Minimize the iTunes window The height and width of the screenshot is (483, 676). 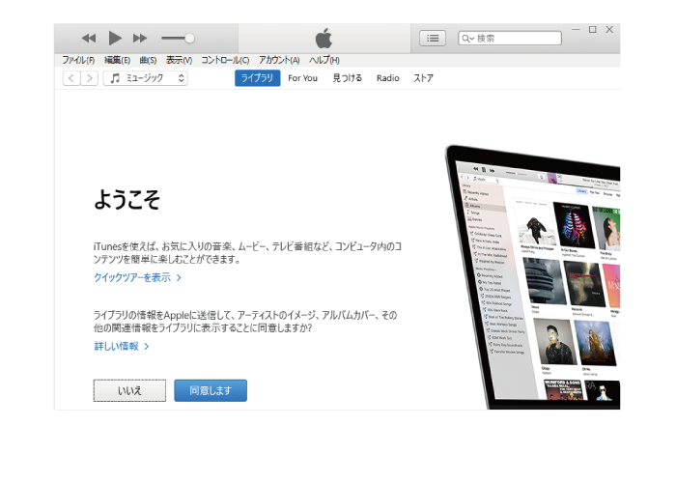pos(576,29)
